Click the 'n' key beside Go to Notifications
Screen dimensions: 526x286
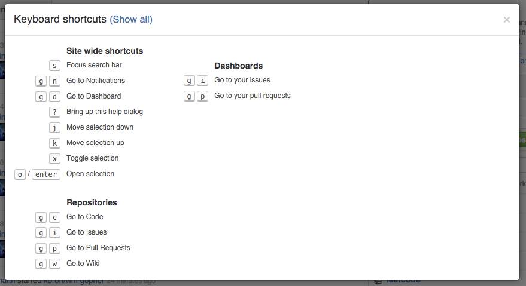coord(54,81)
